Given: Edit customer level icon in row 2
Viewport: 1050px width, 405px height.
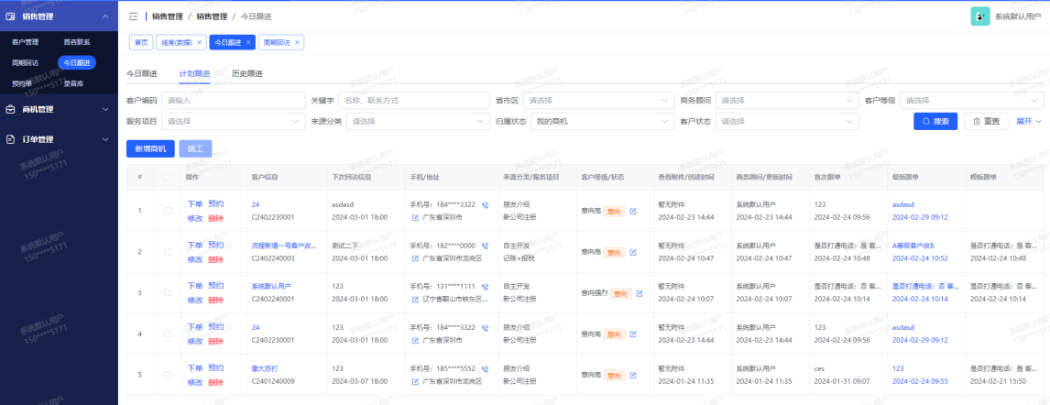Looking at the screenshot, I should pos(632,252).
